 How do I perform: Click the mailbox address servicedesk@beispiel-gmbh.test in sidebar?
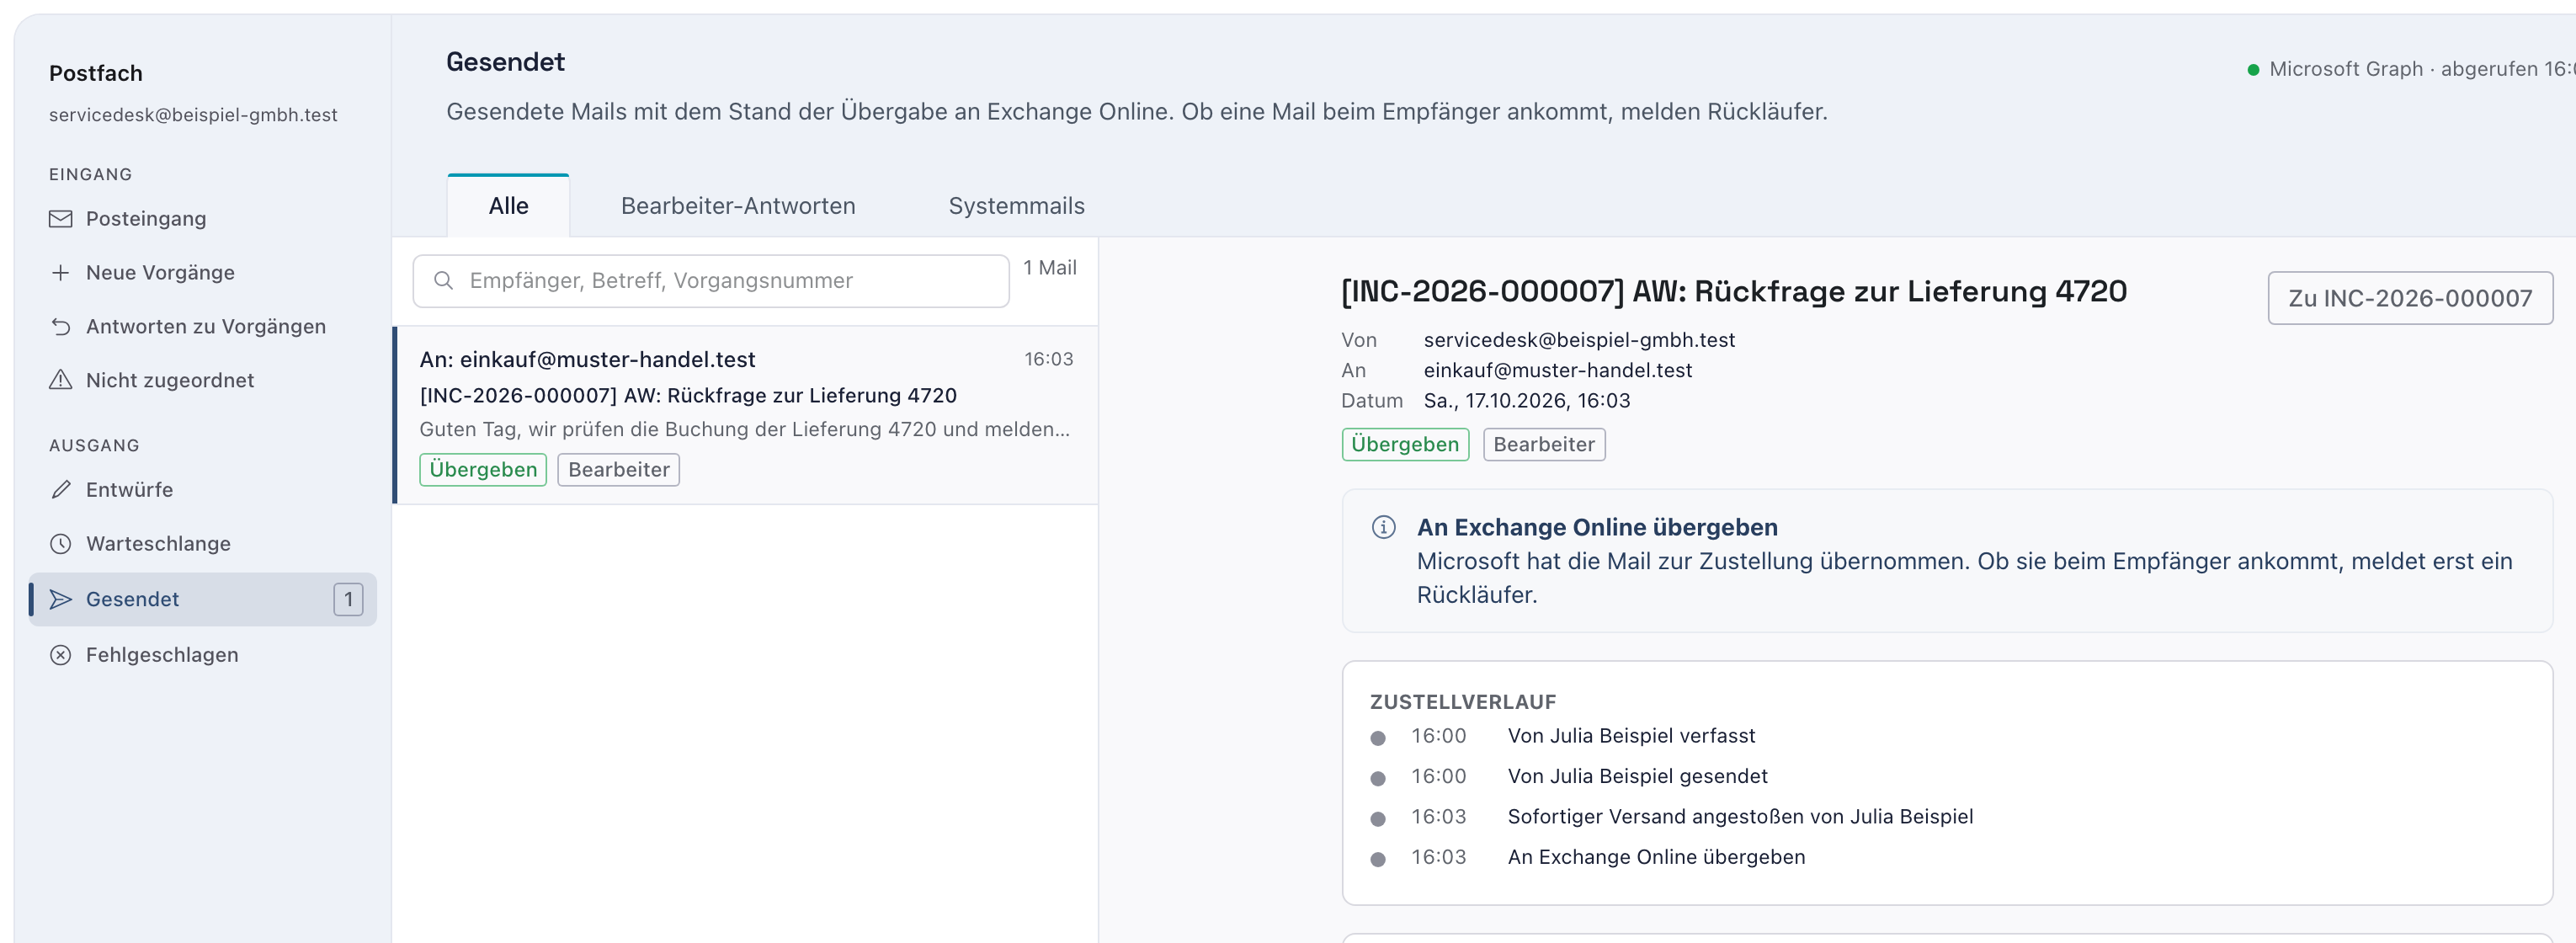(x=193, y=115)
